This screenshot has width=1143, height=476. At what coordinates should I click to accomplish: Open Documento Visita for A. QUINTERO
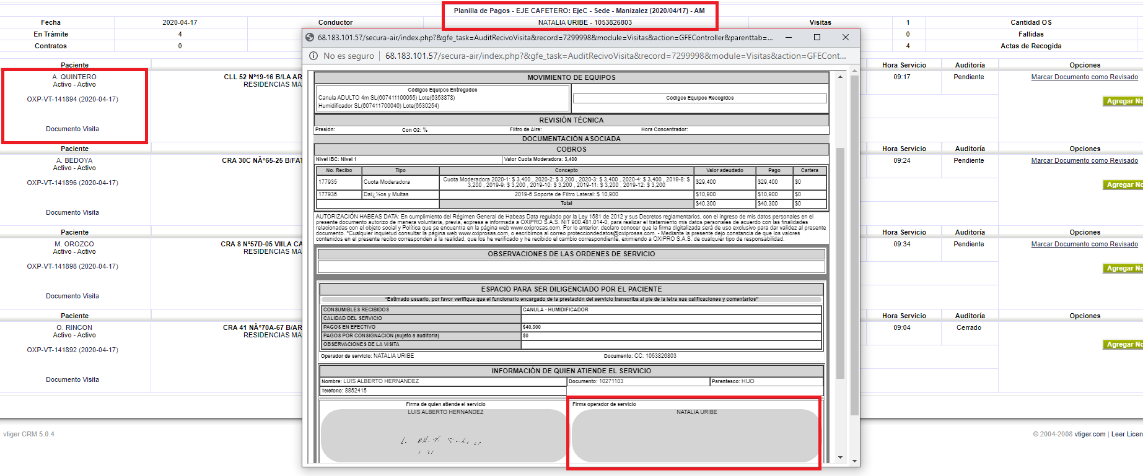pyautogui.click(x=72, y=129)
